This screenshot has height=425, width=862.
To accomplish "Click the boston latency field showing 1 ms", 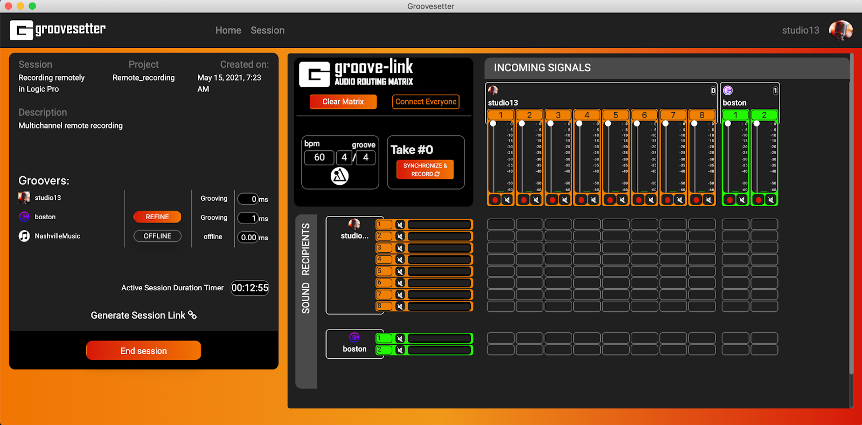I will pyautogui.click(x=249, y=218).
